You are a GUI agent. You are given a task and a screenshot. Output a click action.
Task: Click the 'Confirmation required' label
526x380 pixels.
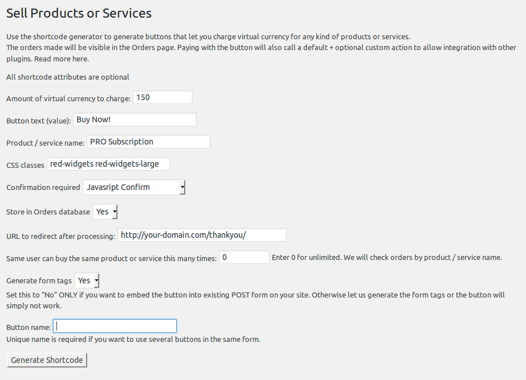click(x=43, y=188)
